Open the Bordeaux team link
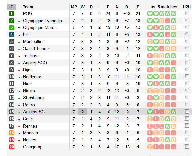The width and height of the screenshot is (192, 156). pyautogui.click(x=32, y=77)
